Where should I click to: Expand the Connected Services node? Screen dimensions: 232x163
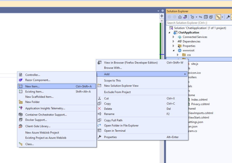pyautogui.click(x=173, y=37)
